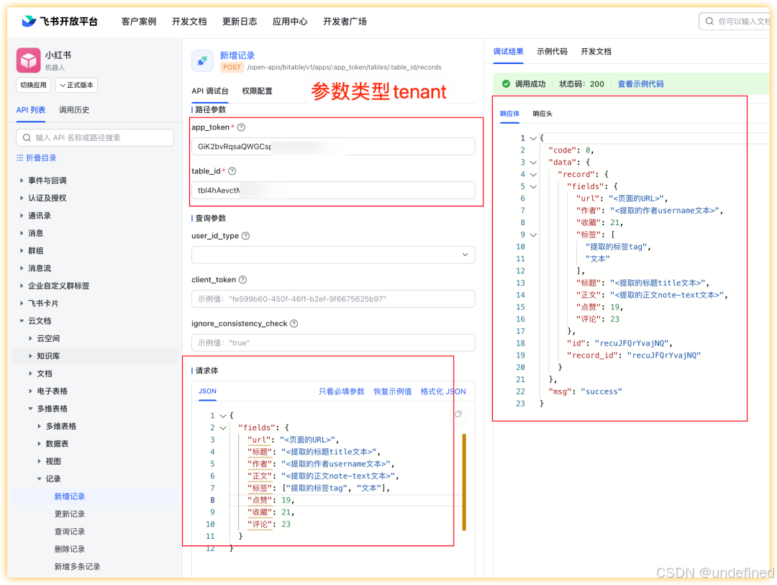Screen dimensions: 777x585
Task: Expand the 知识库 tree node
Action: click(x=30, y=356)
